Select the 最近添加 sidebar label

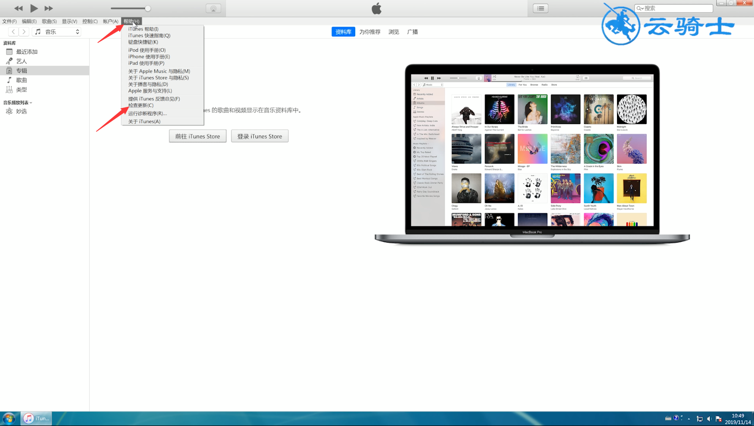coord(27,52)
